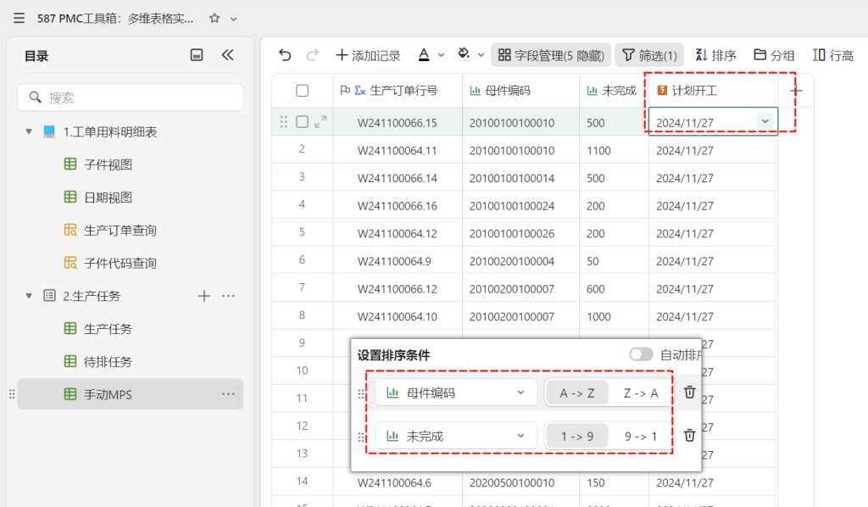Click drag handle of 未完成 sort condition
Image resolution: width=868 pixels, height=507 pixels.
(x=361, y=437)
